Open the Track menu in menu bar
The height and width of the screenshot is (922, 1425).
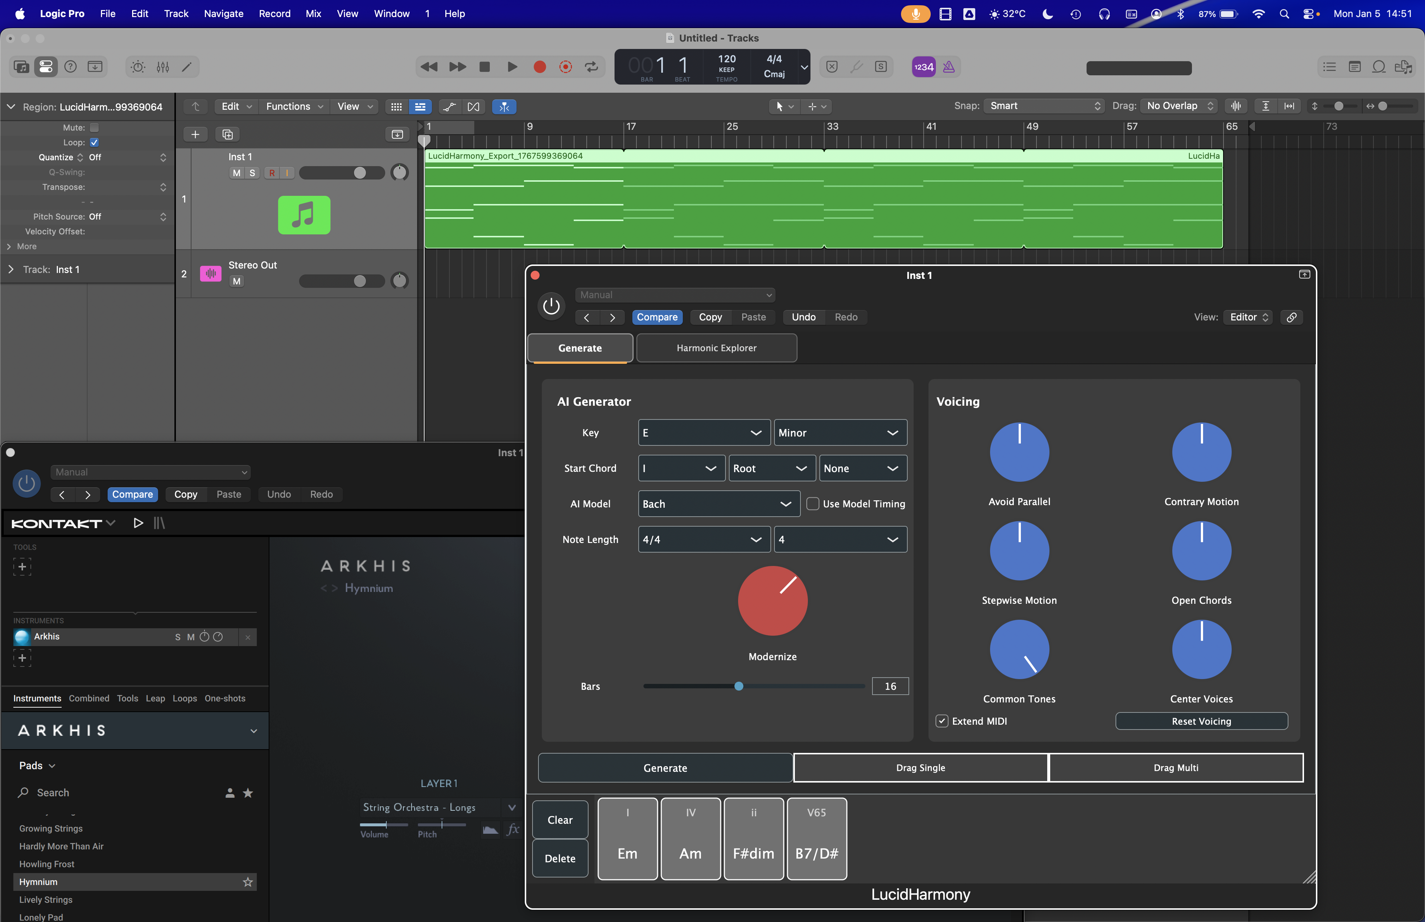click(x=176, y=14)
